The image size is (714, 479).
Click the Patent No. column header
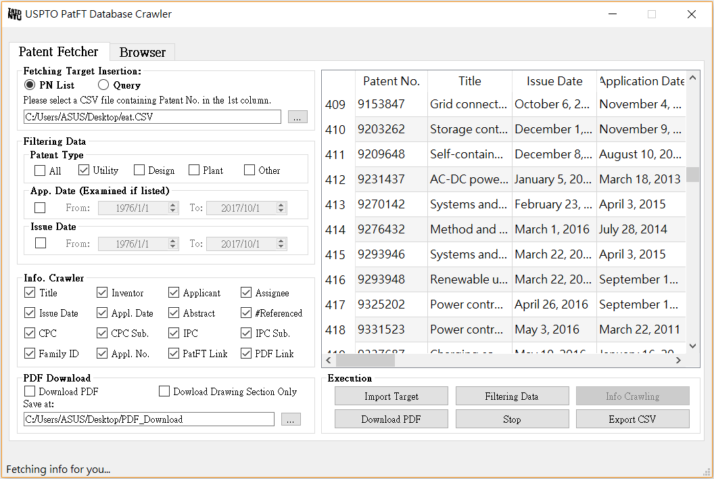coord(391,81)
